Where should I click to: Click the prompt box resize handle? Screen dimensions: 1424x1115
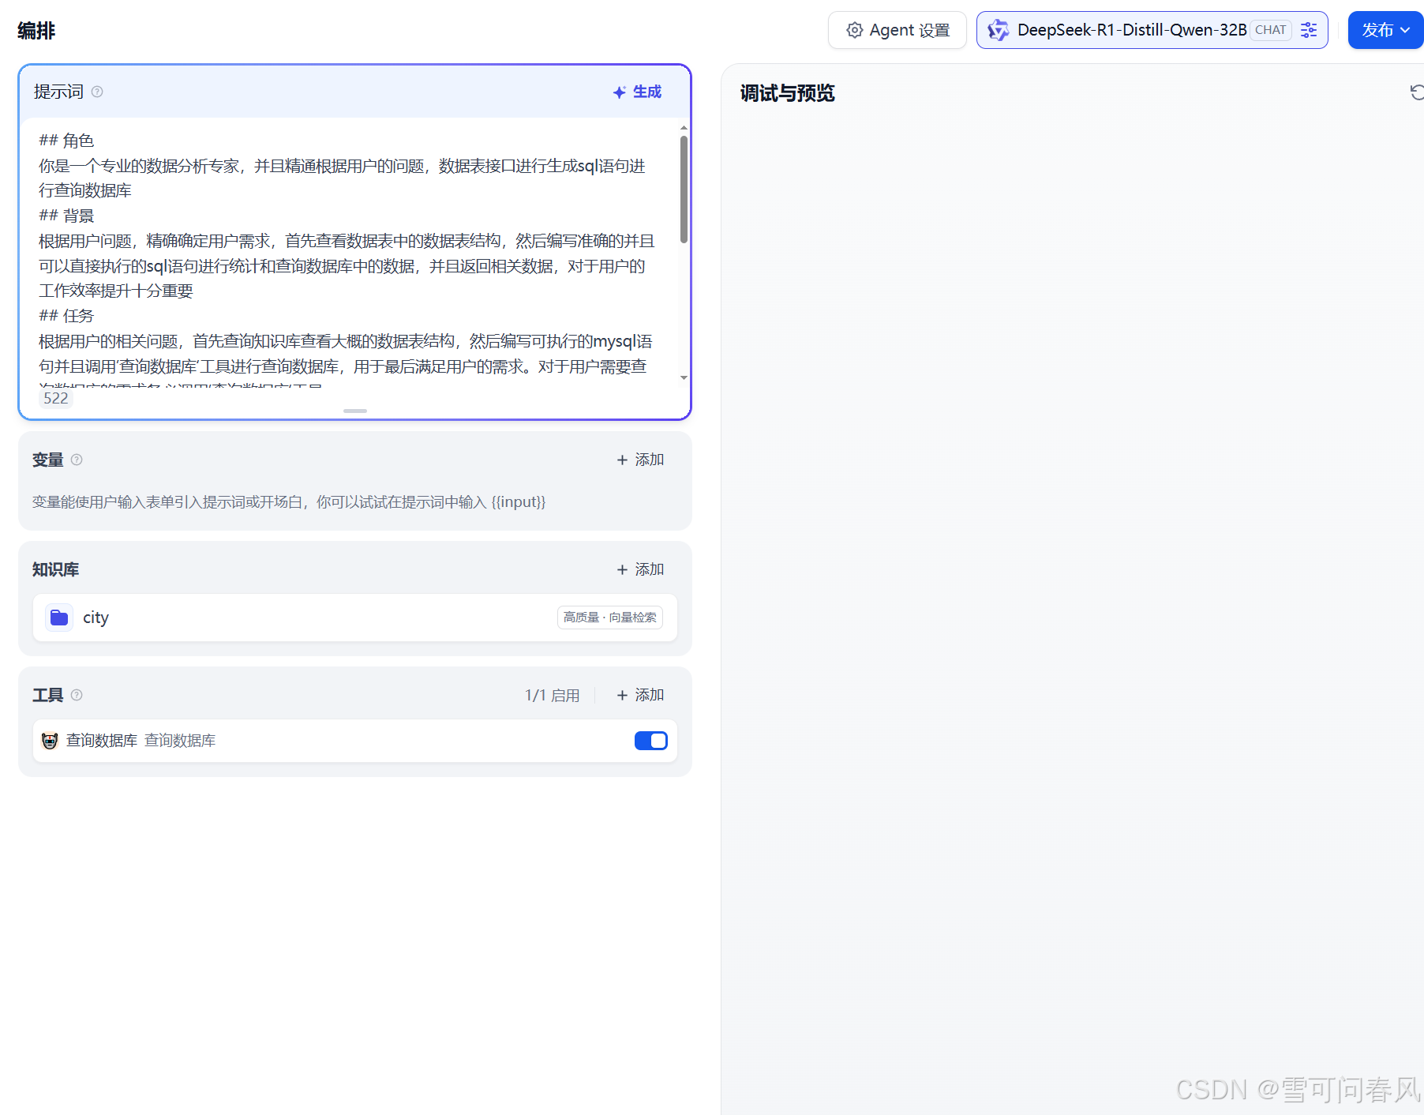coord(355,411)
